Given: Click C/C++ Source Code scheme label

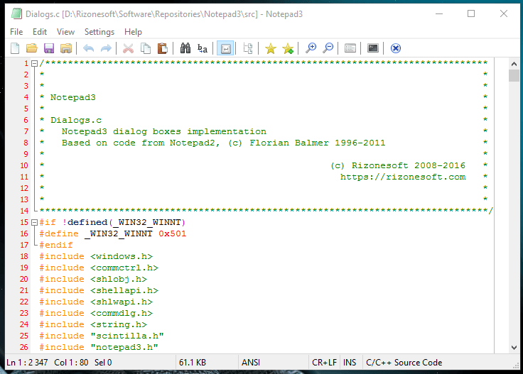Looking at the screenshot, I should point(404,362).
